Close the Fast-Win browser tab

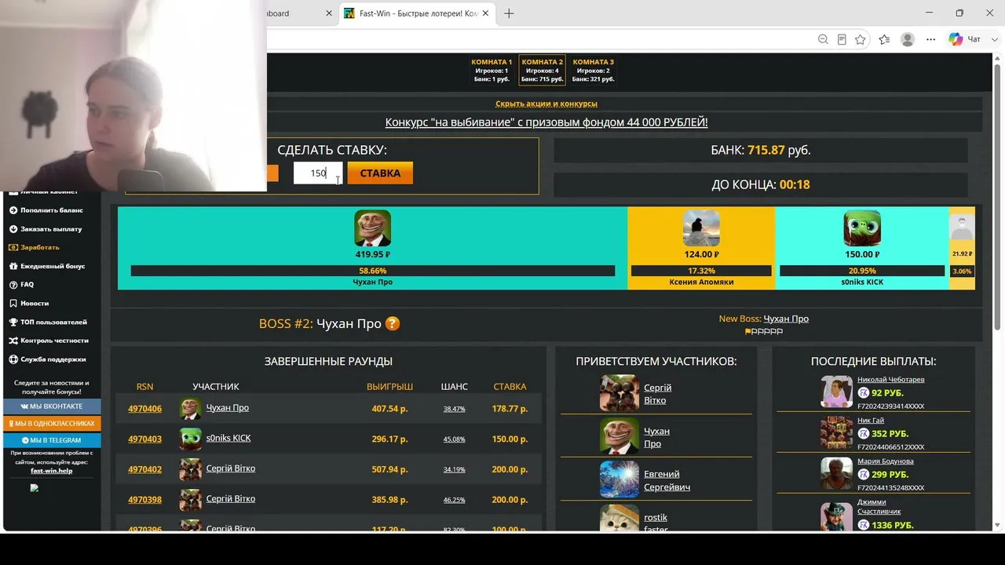[487, 13]
